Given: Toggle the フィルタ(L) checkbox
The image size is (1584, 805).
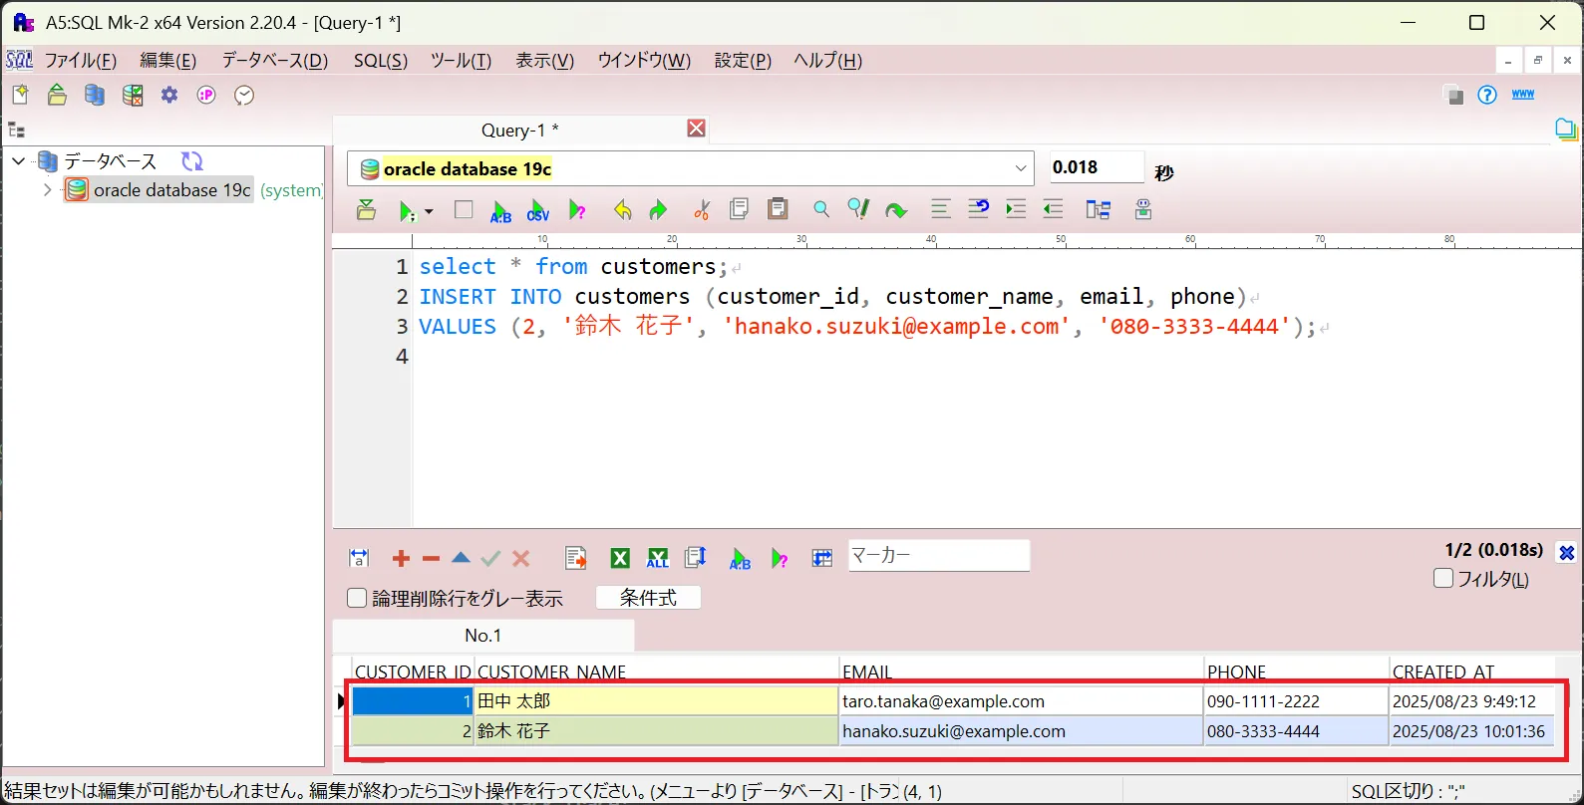Looking at the screenshot, I should pyautogui.click(x=1442, y=578).
